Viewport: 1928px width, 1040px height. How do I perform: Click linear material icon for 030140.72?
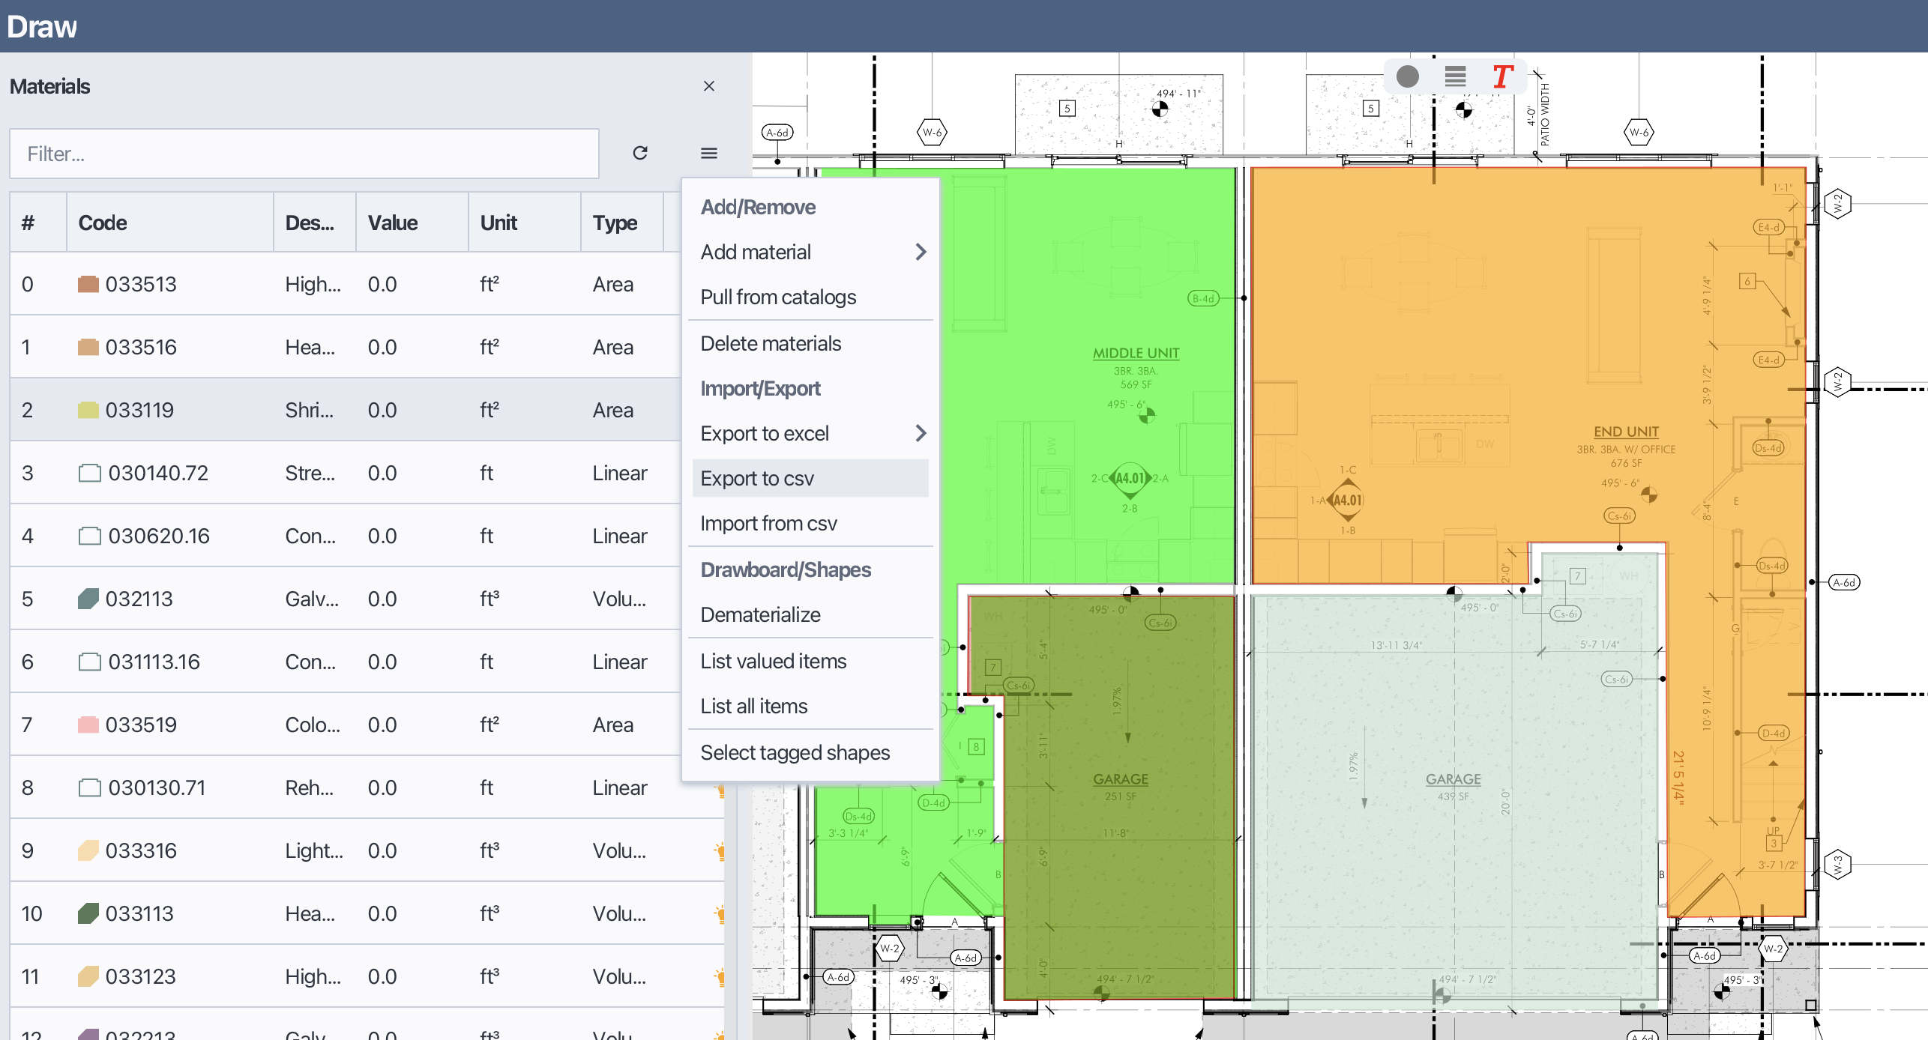89,473
